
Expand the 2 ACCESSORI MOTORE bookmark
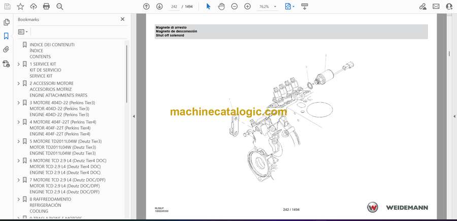point(19,83)
